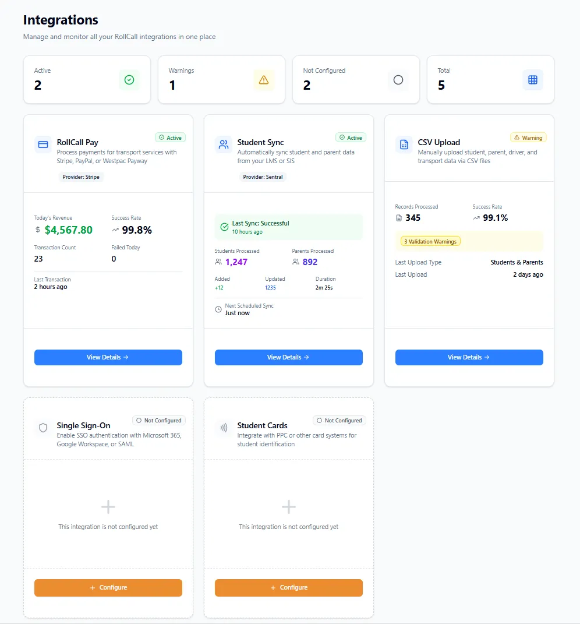
Task: Click the Warning badge on CSV Upload
Action: click(x=528, y=138)
